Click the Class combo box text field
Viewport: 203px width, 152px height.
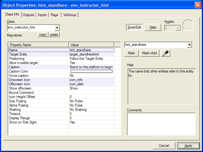[x=31, y=28]
